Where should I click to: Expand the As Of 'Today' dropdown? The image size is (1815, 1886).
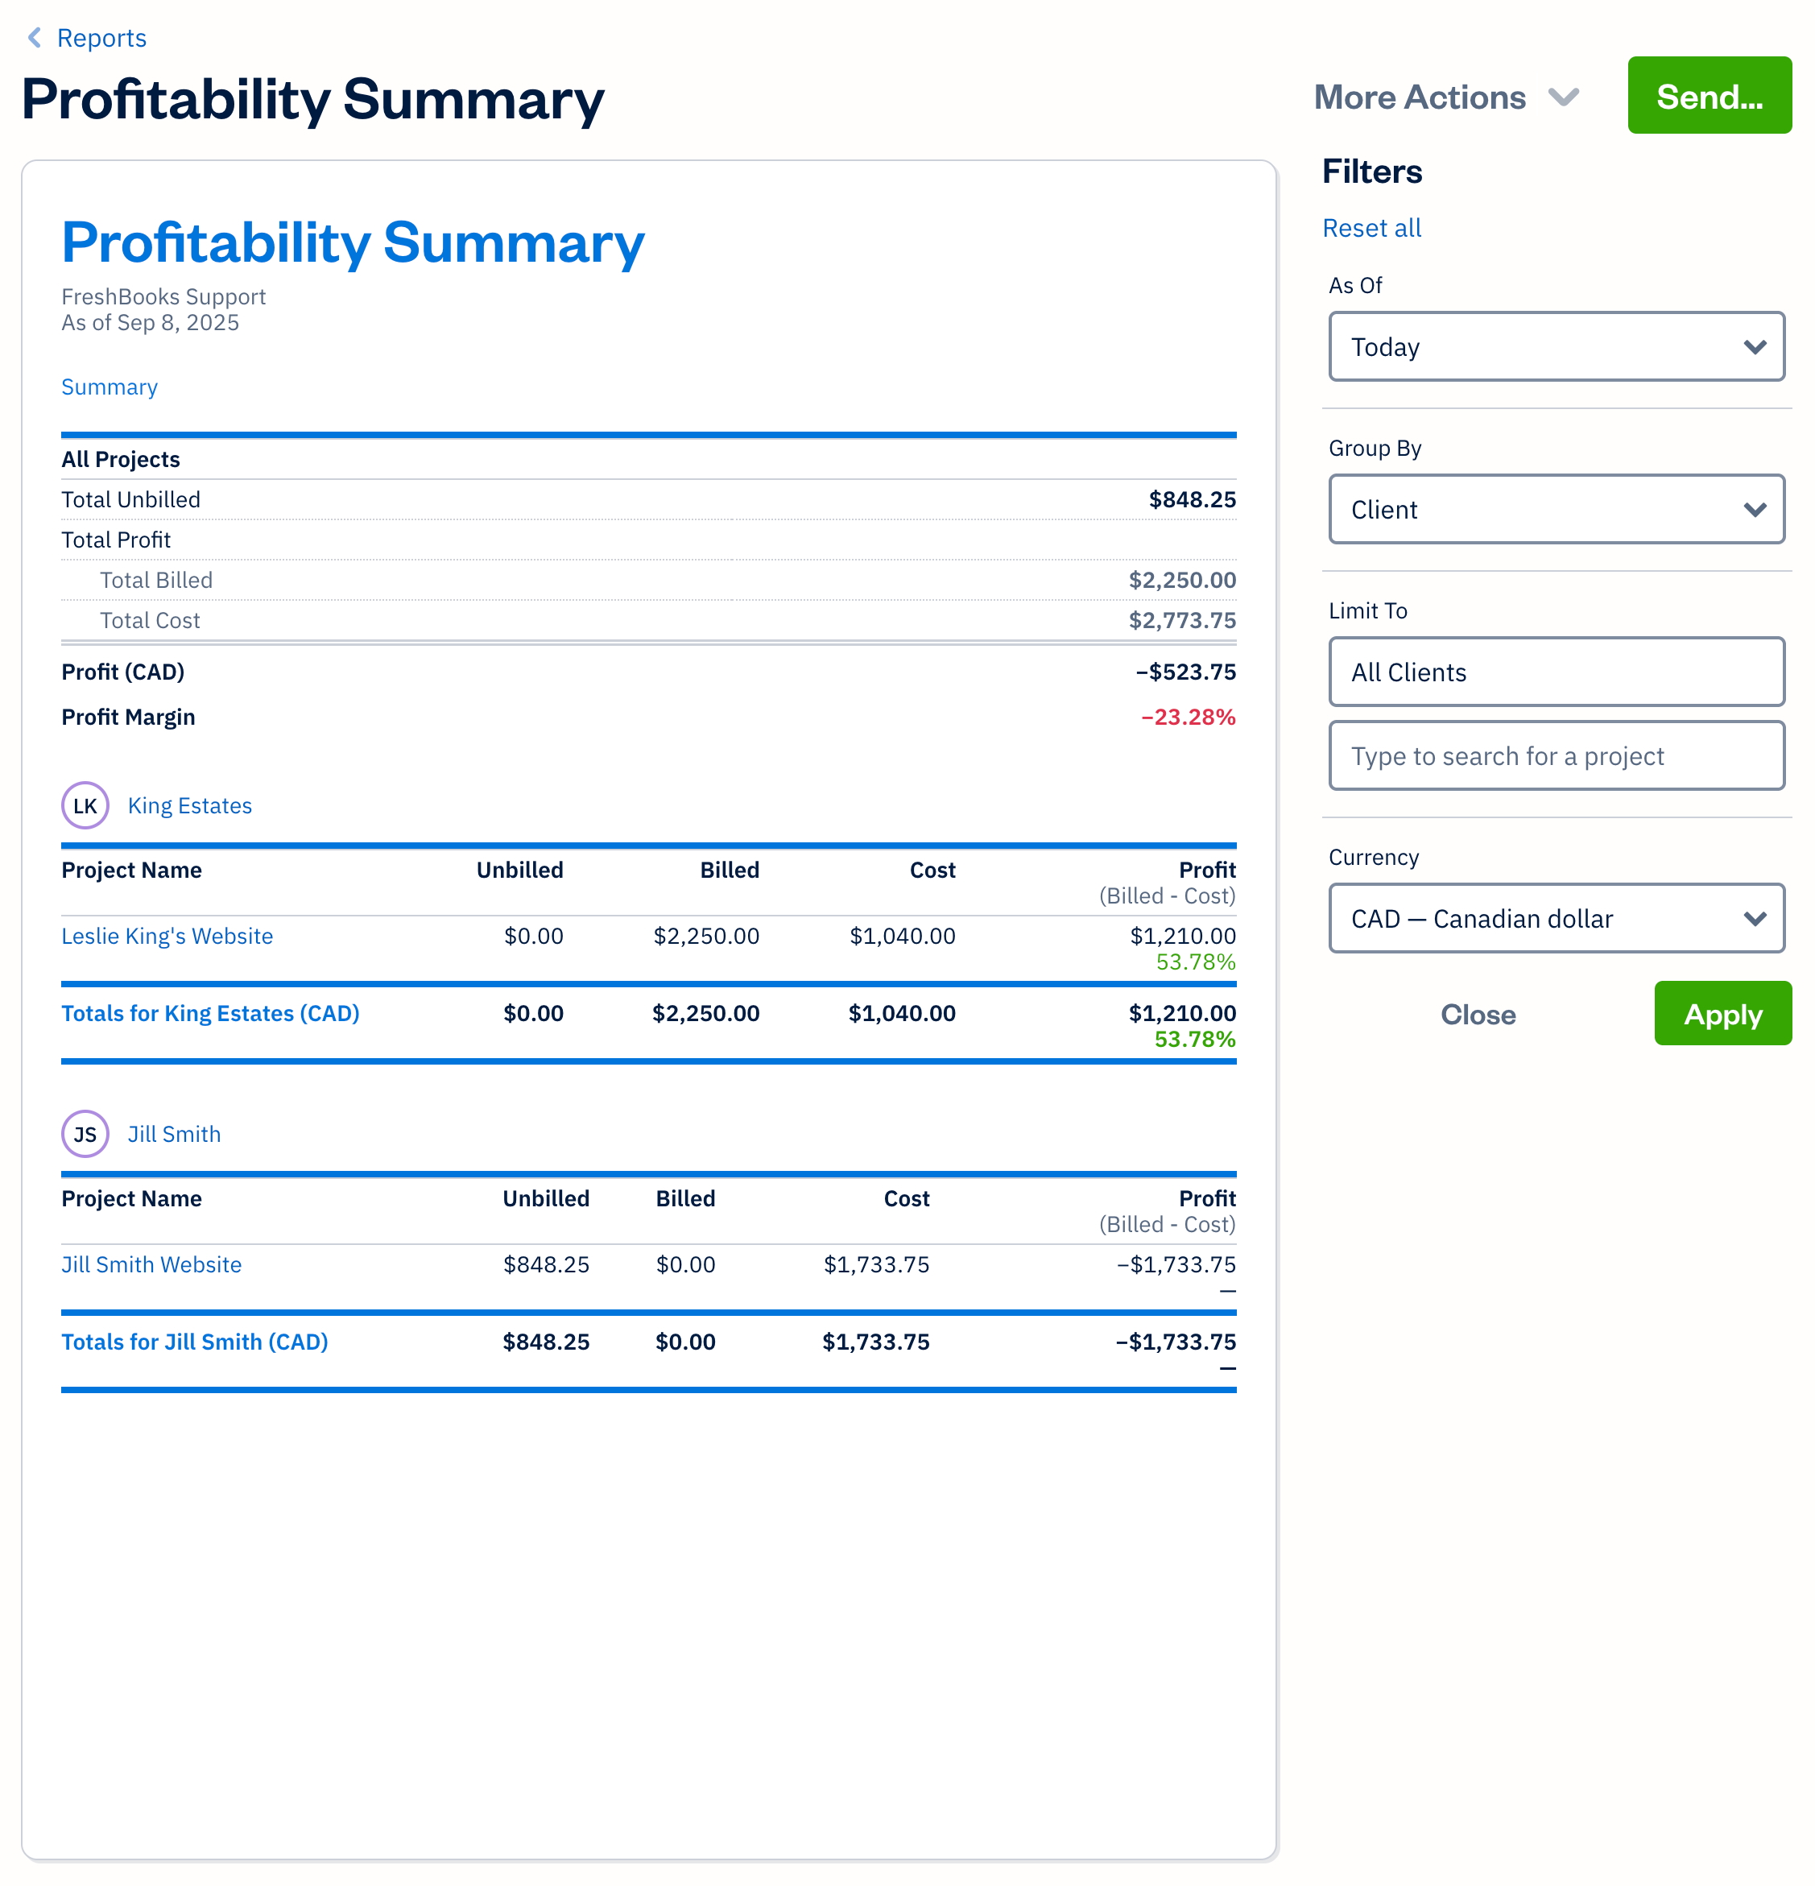pos(1557,346)
